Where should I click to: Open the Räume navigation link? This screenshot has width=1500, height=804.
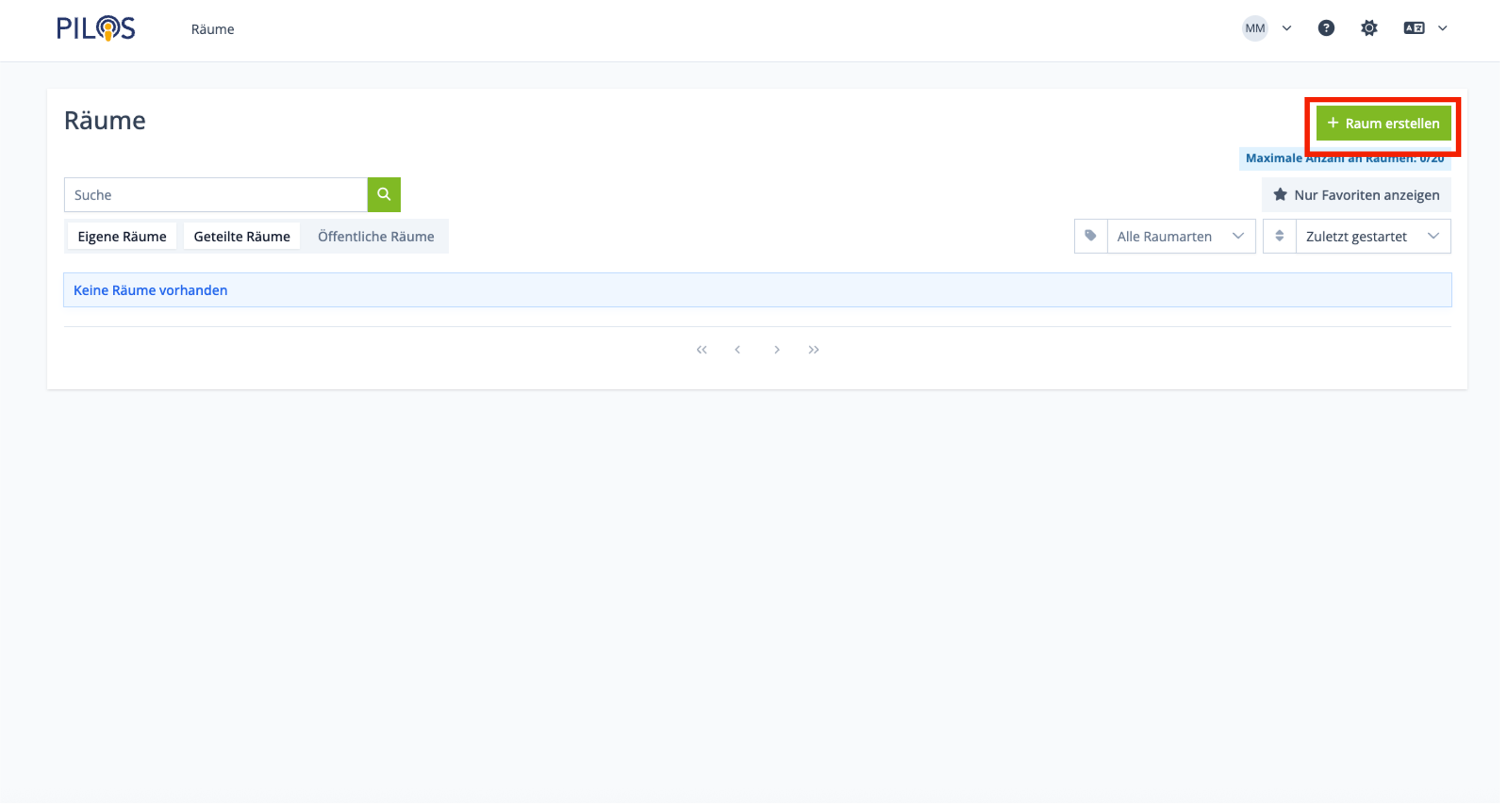[x=212, y=29]
